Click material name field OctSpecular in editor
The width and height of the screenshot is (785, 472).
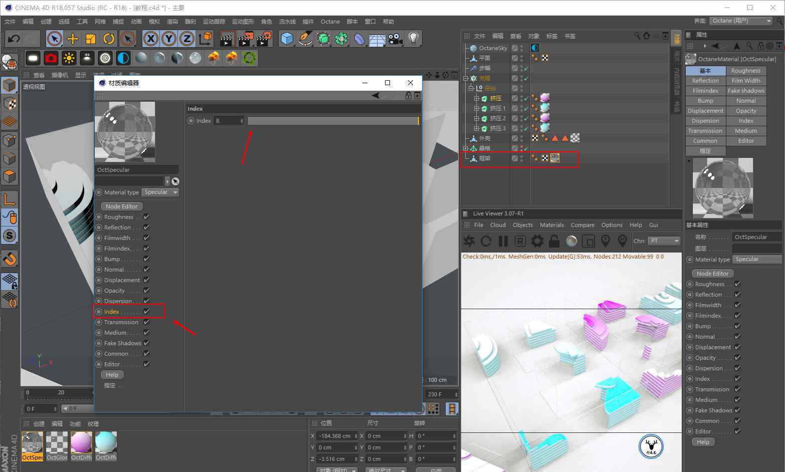pos(137,170)
